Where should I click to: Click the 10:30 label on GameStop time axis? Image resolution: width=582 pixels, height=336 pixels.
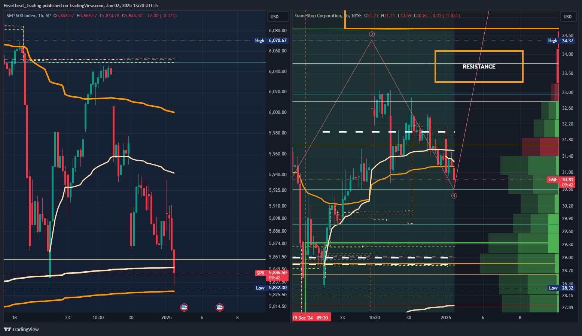374,318
